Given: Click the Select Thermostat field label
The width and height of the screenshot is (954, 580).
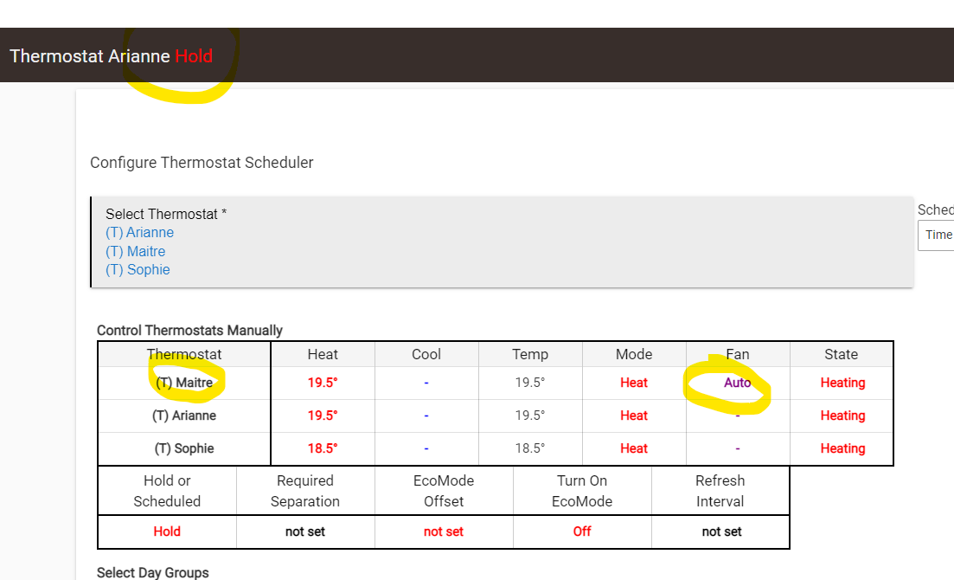Looking at the screenshot, I should click(x=166, y=214).
